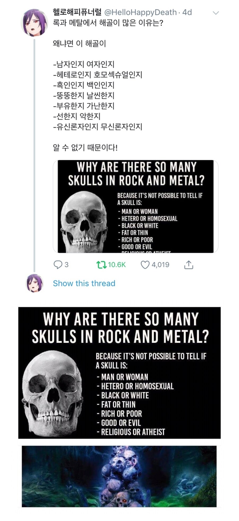The image size is (239, 521).
Task: Click the 4d tweet timestamp
Action: 187,12
